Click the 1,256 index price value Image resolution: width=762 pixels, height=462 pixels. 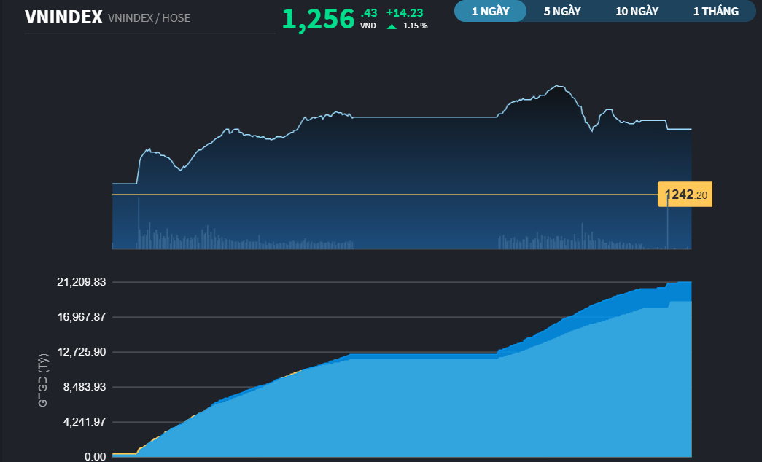pyautogui.click(x=319, y=19)
